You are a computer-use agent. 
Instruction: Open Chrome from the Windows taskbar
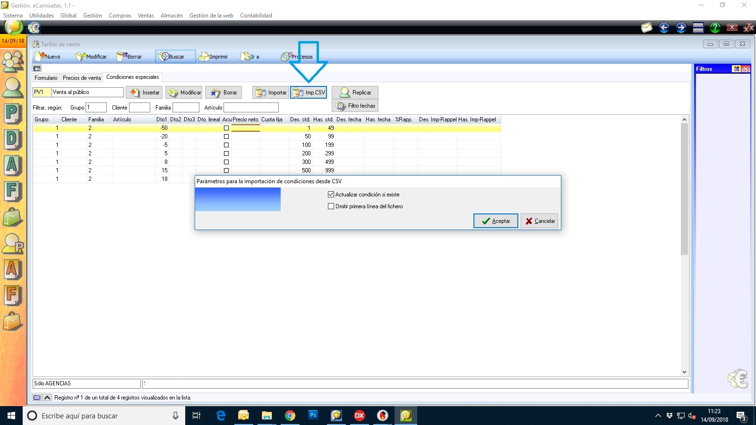(290, 416)
